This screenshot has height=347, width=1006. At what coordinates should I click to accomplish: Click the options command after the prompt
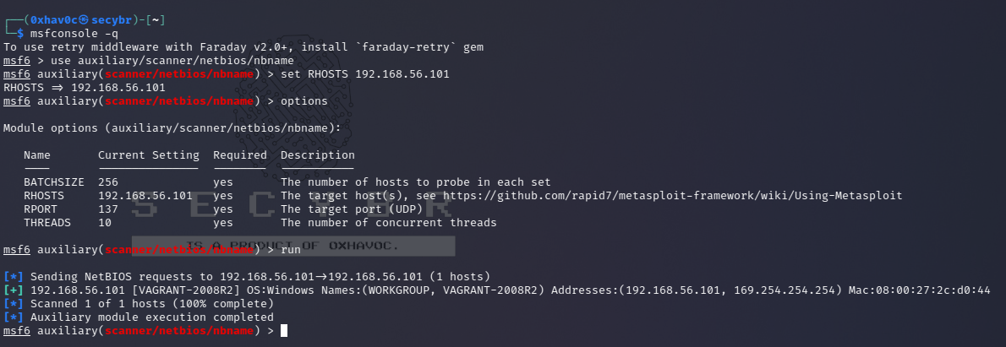click(303, 101)
